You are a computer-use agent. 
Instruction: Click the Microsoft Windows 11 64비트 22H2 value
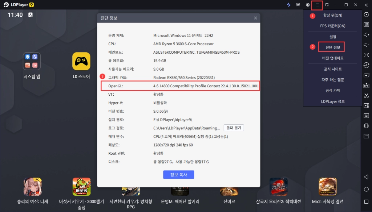tap(183, 36)
